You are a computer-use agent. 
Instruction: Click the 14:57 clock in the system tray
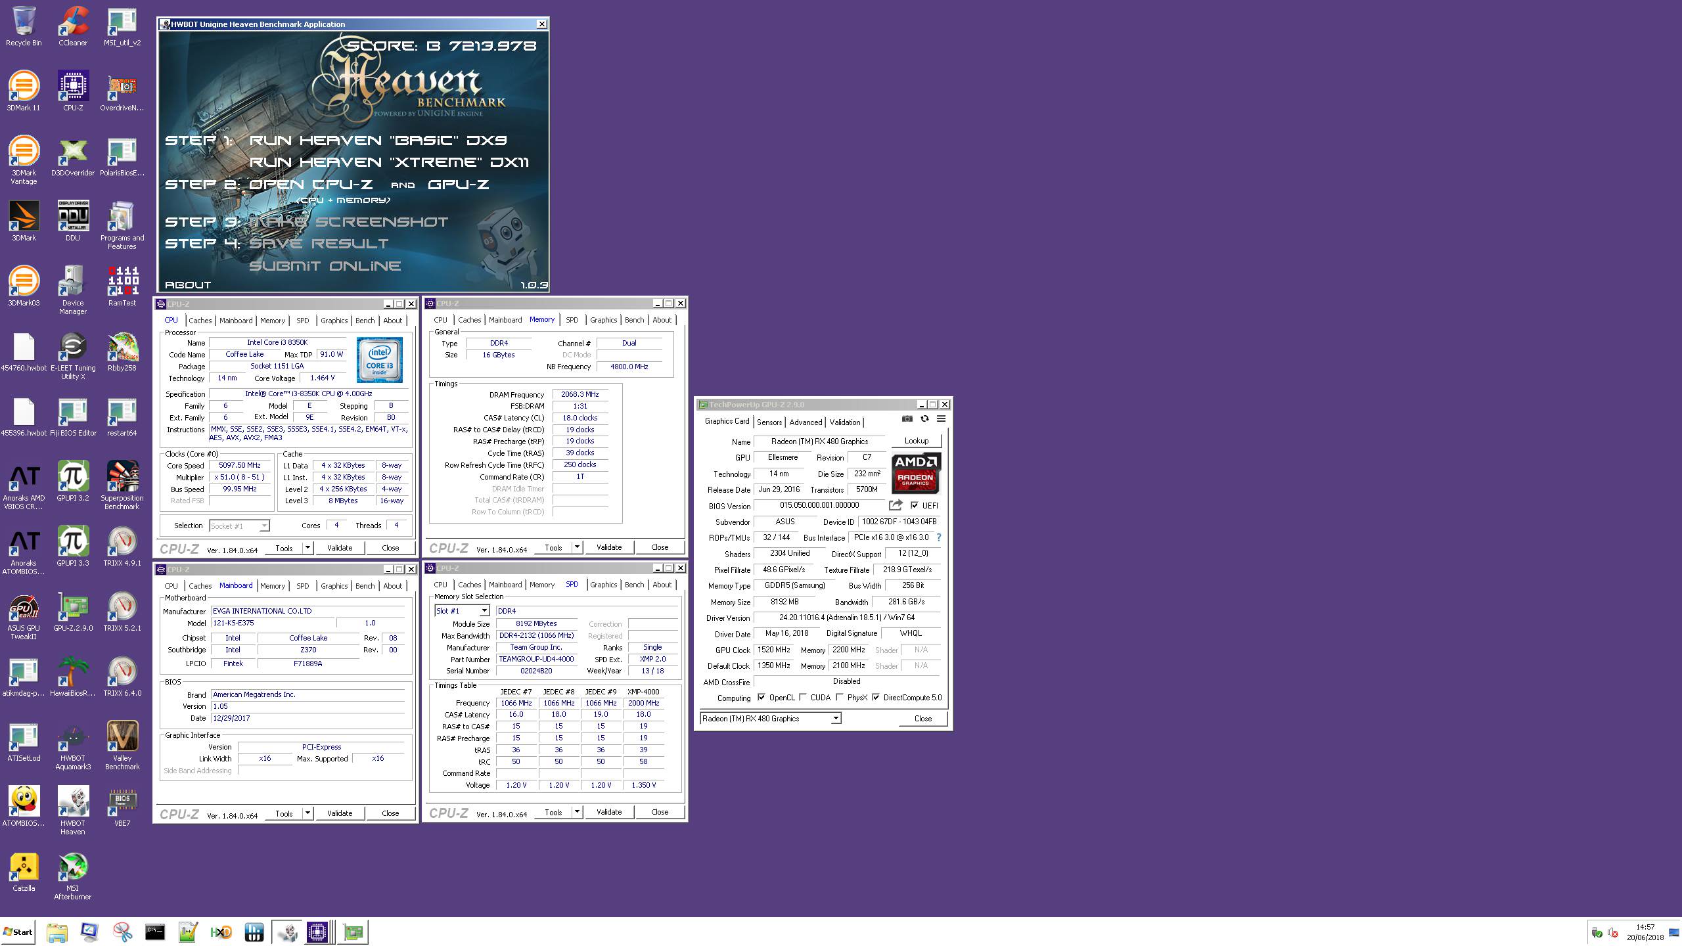(1646, 927)
